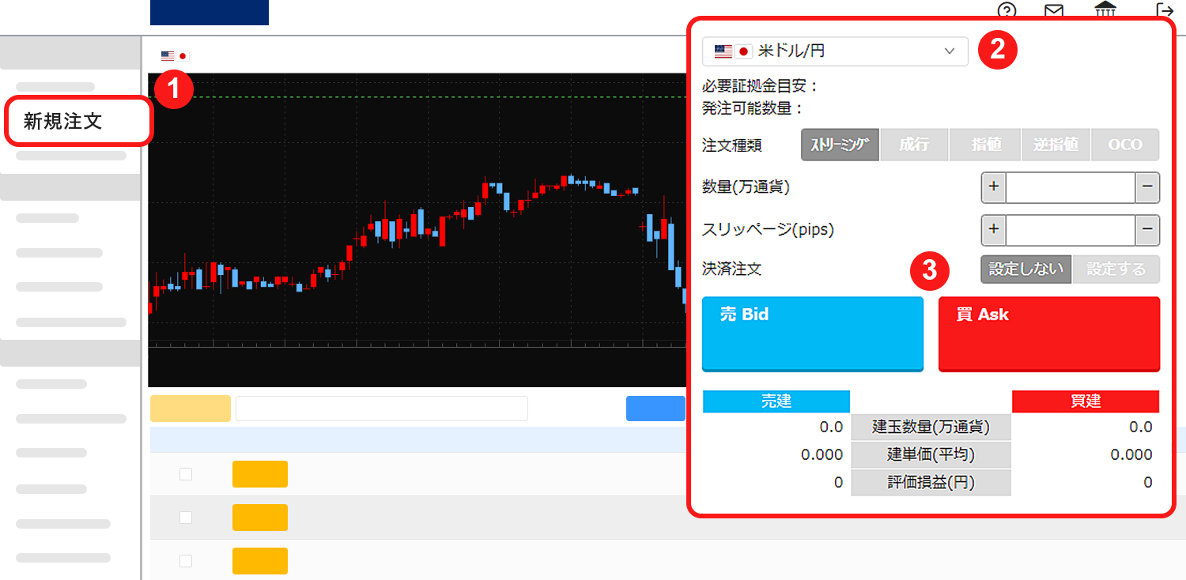Viewport: 1186px width, 580px height.
Task: Click the 建単価(平均) label
Action: point(931,455)
